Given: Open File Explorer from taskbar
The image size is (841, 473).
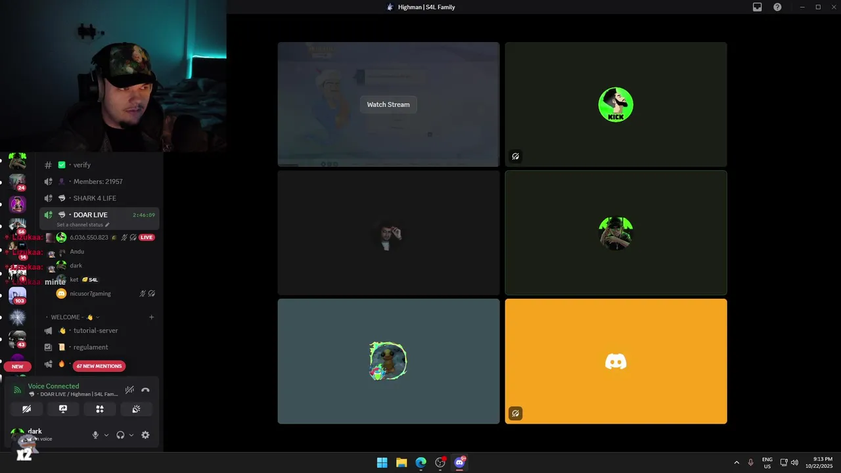Looking at the screenshot, I should [x=401, y=462].
